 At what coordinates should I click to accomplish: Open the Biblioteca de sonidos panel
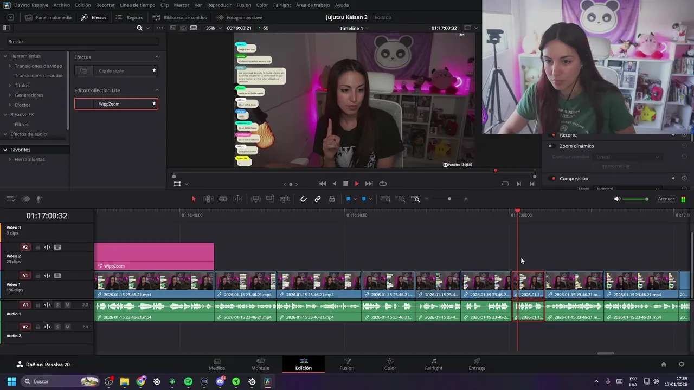179,17
